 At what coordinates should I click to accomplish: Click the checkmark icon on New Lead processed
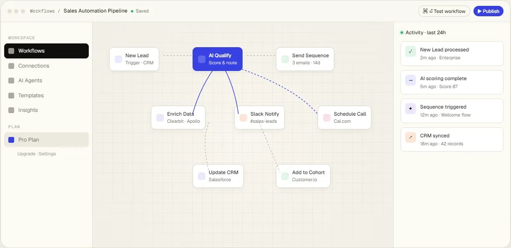[x=411, y=52]
